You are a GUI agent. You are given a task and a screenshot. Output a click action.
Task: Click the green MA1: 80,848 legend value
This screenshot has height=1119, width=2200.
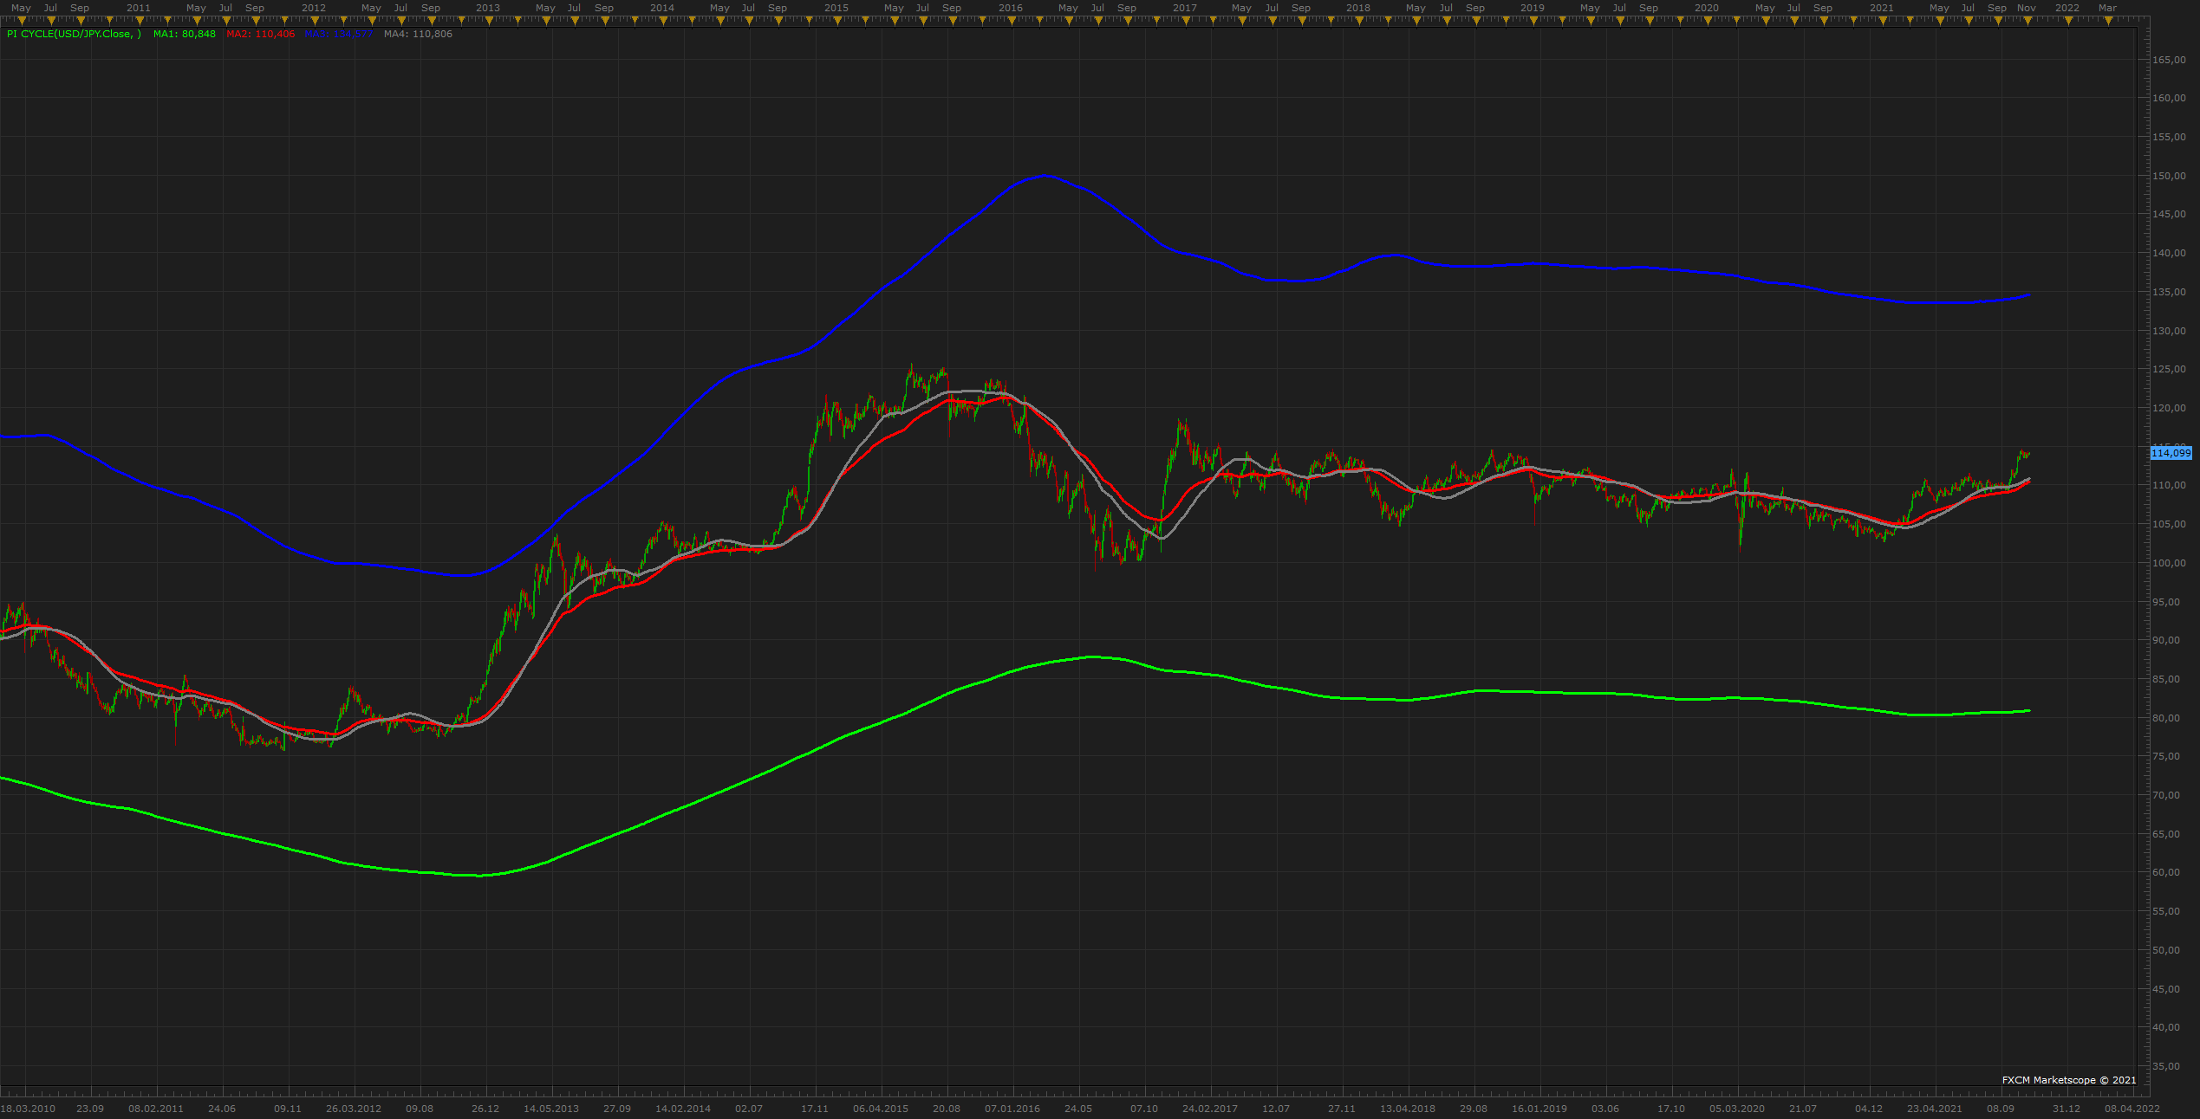click(185, 35)
